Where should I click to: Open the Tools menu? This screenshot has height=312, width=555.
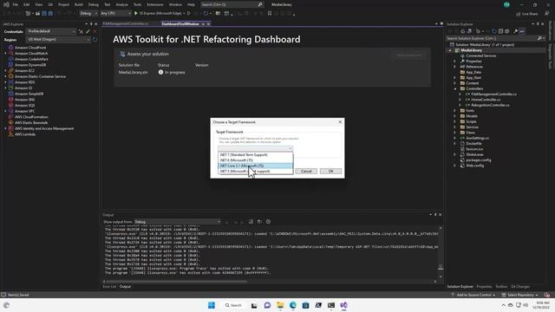click(137, 4)
